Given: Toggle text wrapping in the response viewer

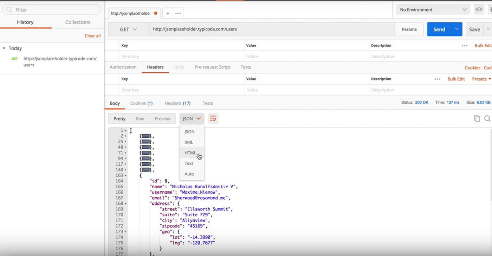Looking at the screenshot, I should (x=213, y=118).
